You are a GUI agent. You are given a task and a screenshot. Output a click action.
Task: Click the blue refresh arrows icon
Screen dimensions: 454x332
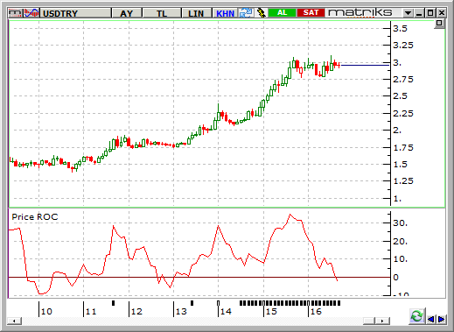pos(246,13)
